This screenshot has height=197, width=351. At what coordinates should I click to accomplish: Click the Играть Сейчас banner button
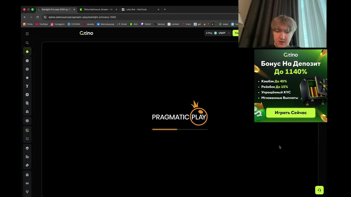[x=291, y=113]
